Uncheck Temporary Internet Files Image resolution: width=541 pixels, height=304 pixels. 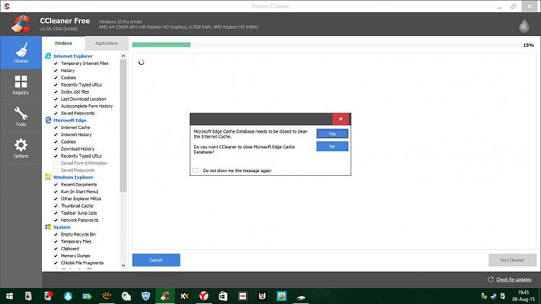pos(56,63)
